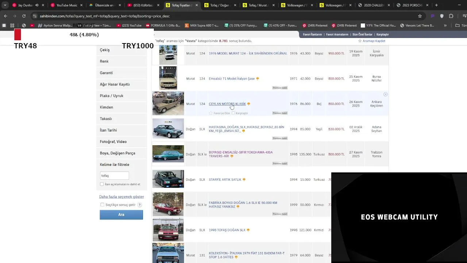Reload the page with the refresh icon
Viewport: 467px width, 263px height.
coord(24,16)
